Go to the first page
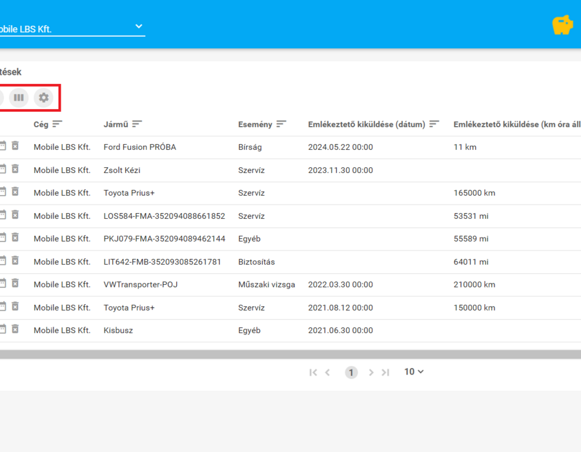Screen dimensions: 581x452 tap(313, 373)
